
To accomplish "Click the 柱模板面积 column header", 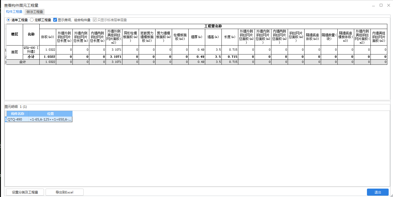I will coord(180,37).
